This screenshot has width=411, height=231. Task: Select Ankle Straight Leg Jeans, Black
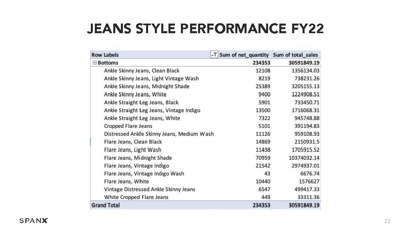pos(141,102)
